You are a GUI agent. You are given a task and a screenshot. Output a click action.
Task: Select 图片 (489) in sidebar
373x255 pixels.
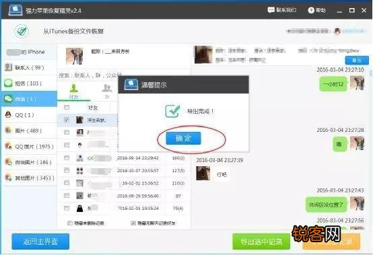click(x=29, y=131)
